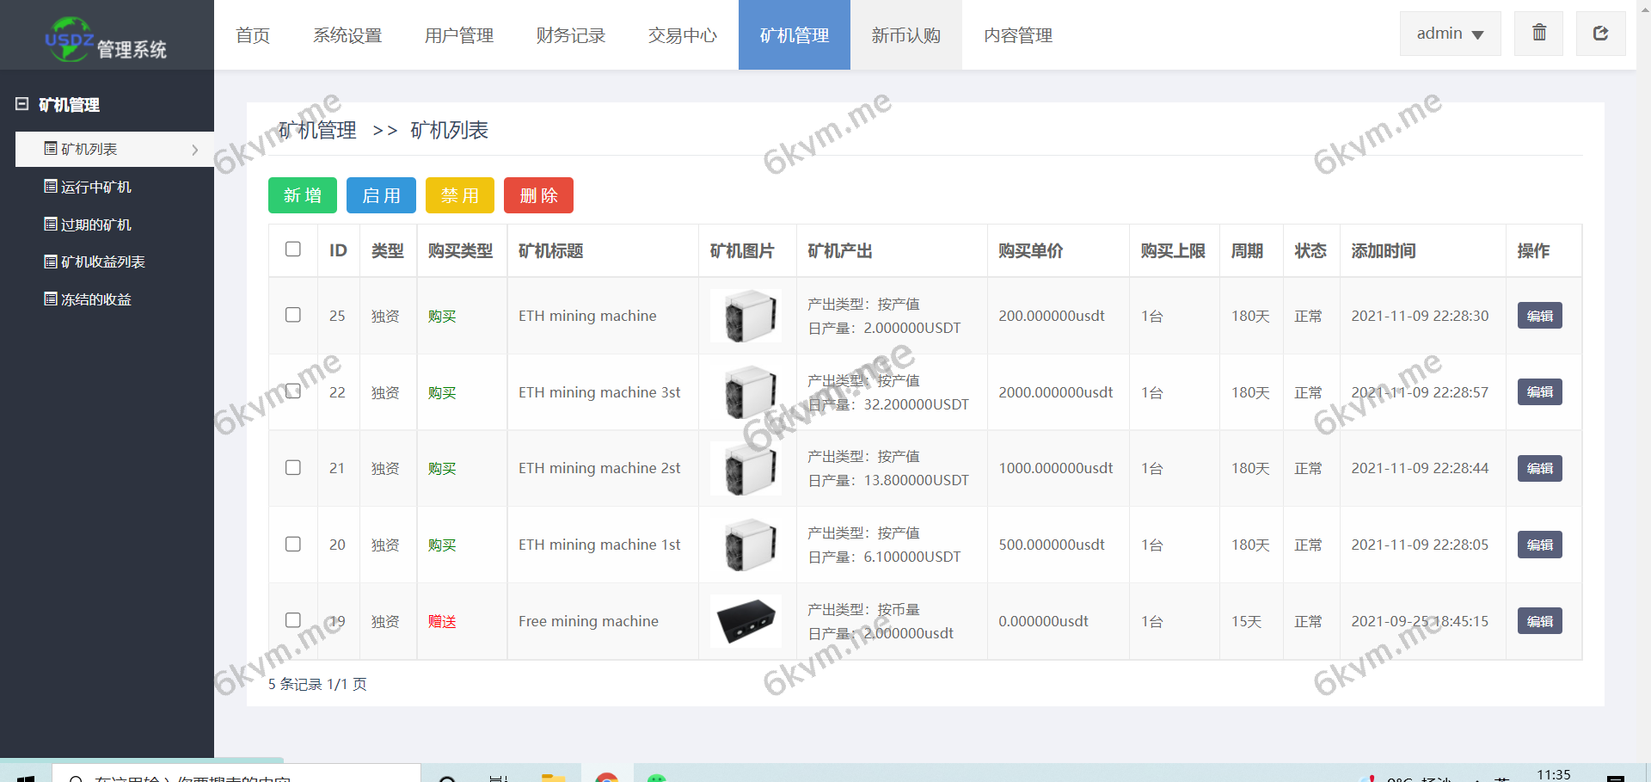Toggle the select-all checkbox in the table header

(x=292, y=249)
